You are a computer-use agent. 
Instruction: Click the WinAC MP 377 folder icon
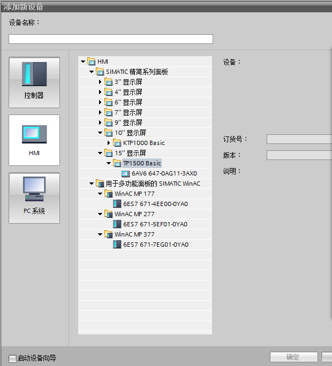point(108,234)
